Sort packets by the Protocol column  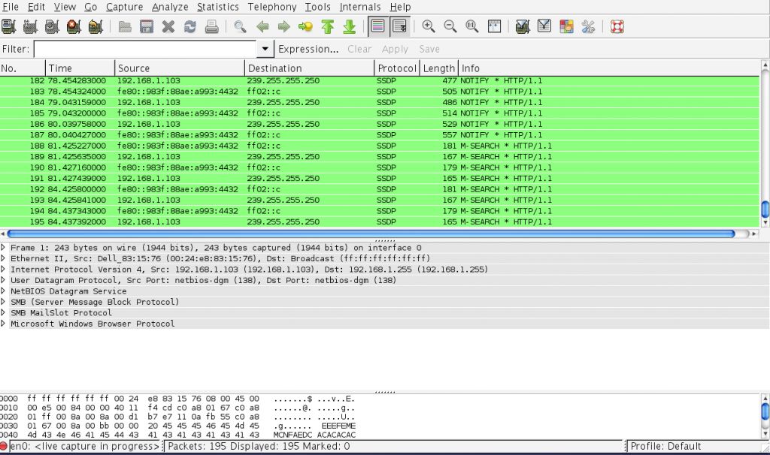(397, 68)
